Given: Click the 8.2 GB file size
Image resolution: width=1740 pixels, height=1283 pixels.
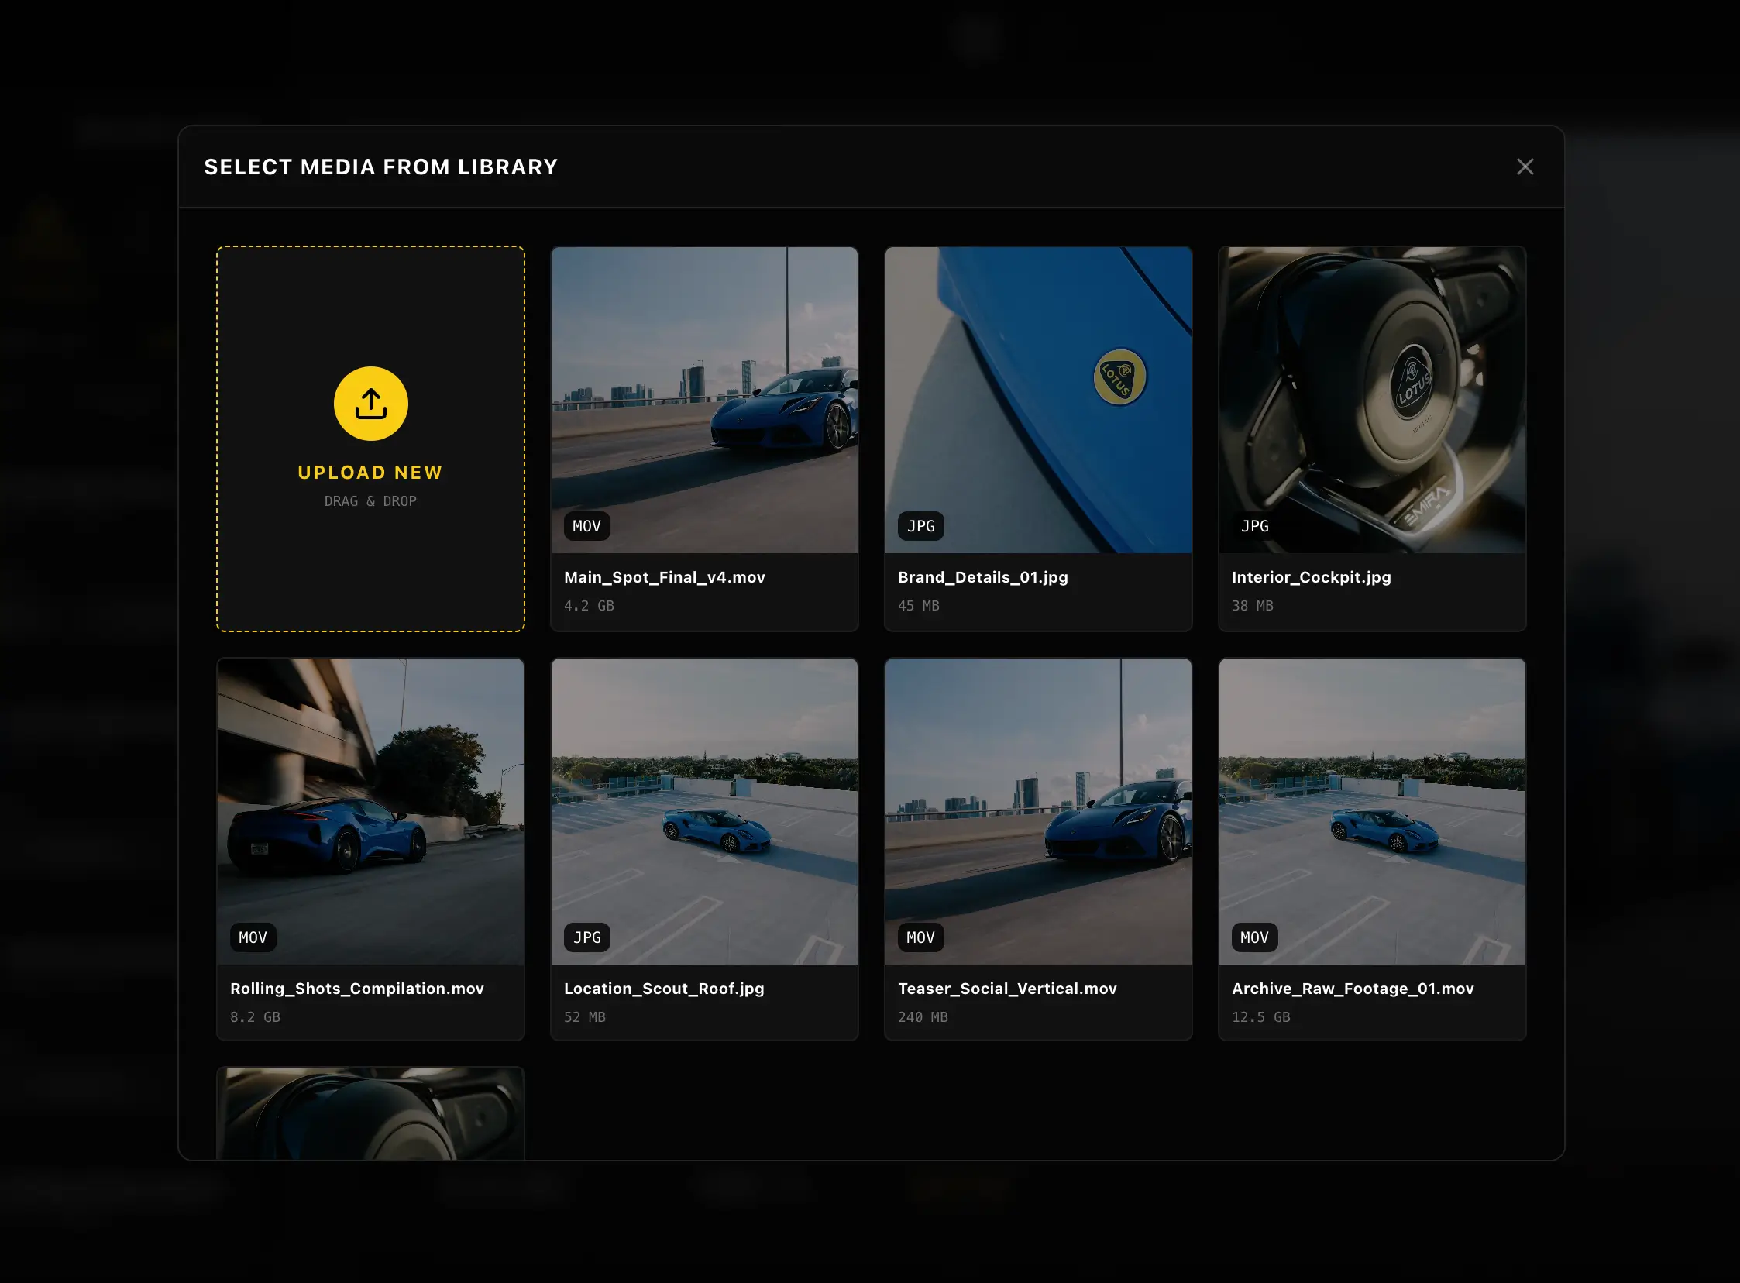Looking at the screenshot, I should 255,1017.
